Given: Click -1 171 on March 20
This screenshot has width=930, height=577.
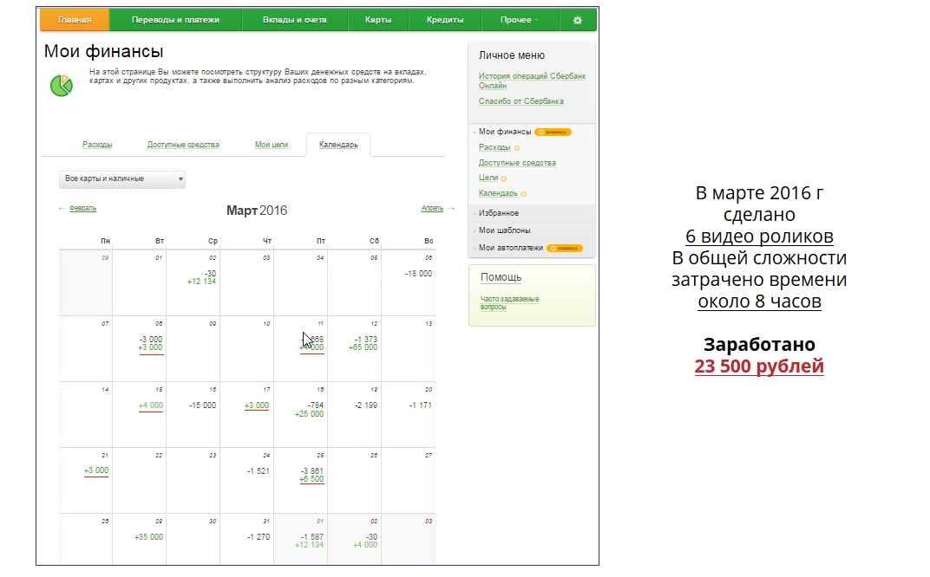Looking at the screenshot, I should [421, 405].
